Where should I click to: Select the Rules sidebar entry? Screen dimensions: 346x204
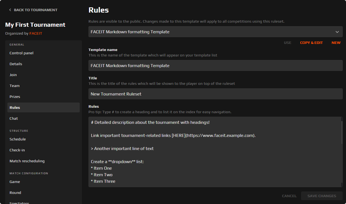point(15,107)
